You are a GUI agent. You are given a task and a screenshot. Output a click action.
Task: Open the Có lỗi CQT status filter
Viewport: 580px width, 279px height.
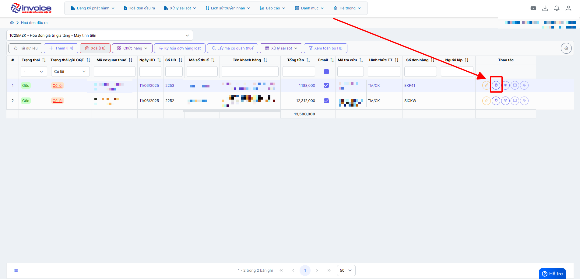pos(70,72)
